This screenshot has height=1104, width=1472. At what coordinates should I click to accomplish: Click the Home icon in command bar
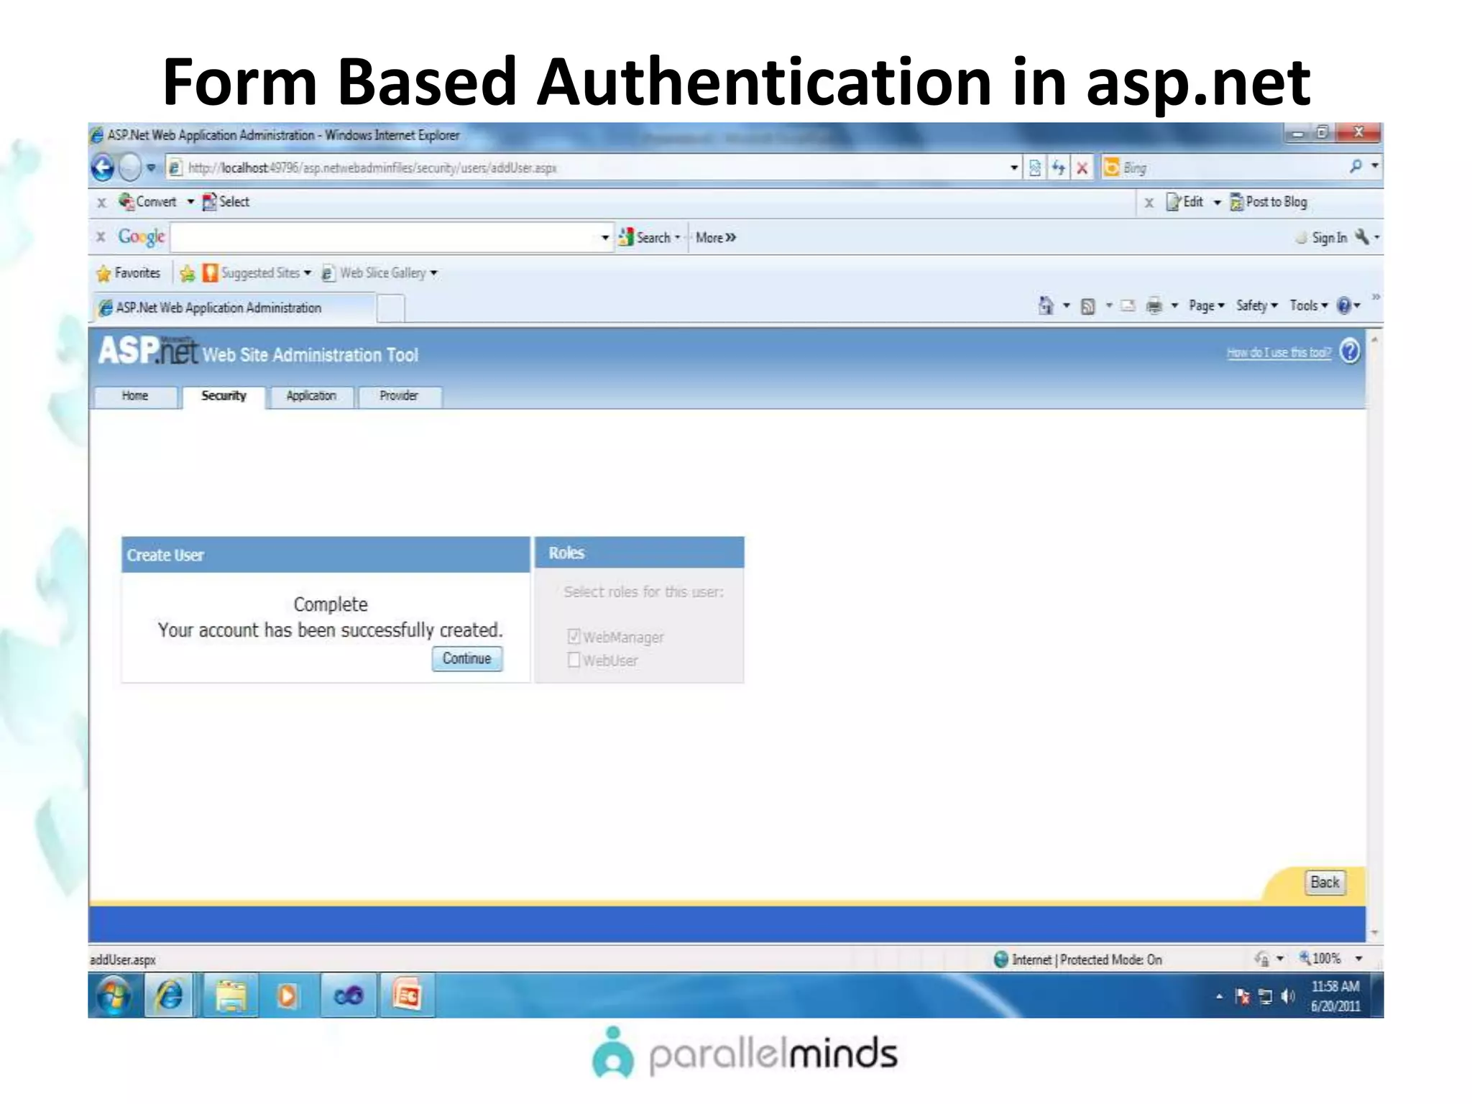pyautogui.click(x=1046, y=306)
